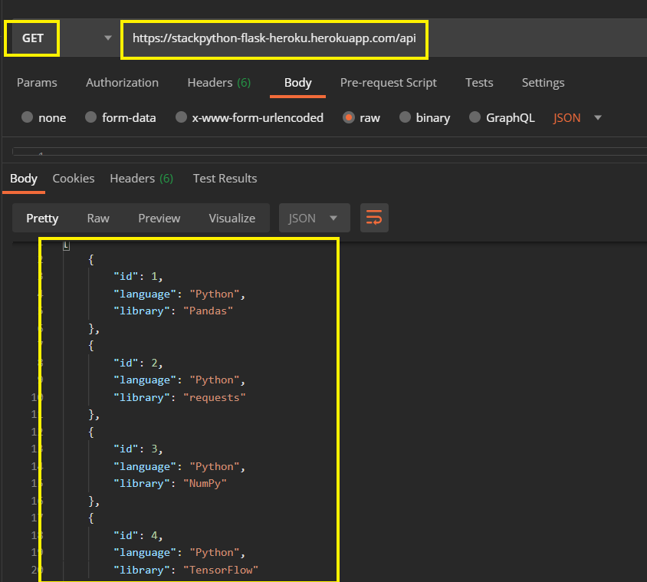647x582 pixels.
Task: Click the "library": "requests" line
Action: [x=179, y=397]
